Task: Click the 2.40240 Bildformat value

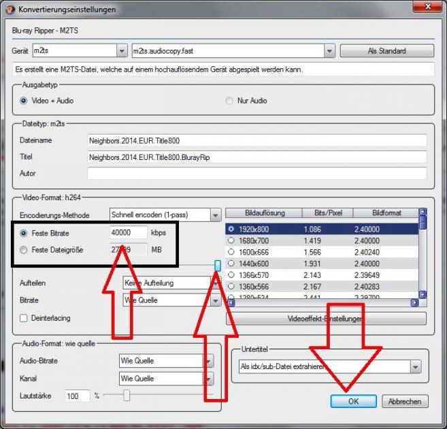Action: point(367,252)
